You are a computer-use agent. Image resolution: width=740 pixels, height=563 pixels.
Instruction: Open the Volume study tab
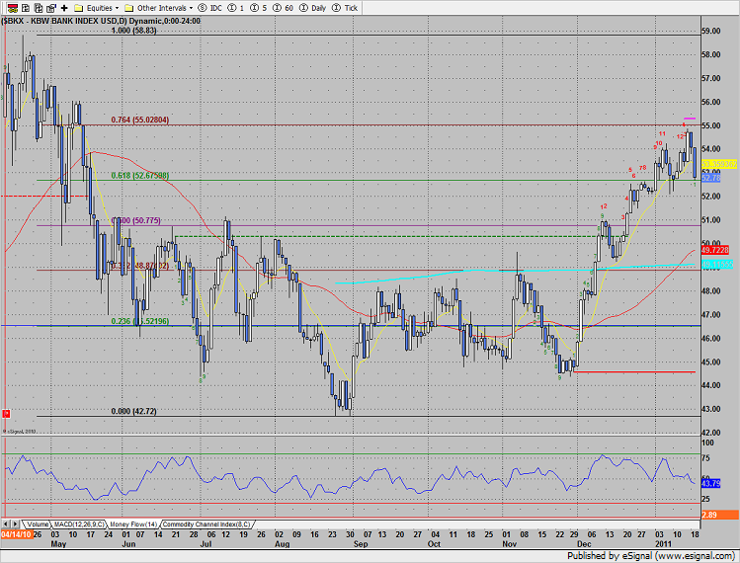click(38, 523)
